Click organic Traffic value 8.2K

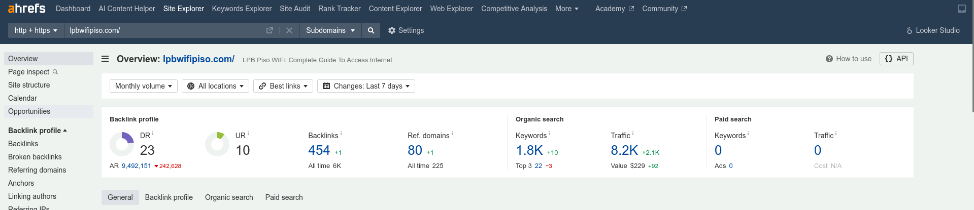pos(624,150)
